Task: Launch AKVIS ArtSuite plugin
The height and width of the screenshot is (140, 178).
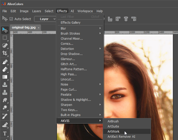Action: coord(127,126)
